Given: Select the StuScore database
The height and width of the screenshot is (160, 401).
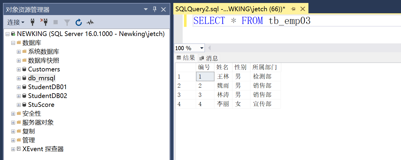Looking at the screenshot, I should coord(41,105).
